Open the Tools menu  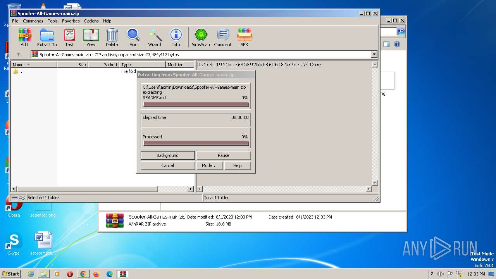click(x=53, y=21)
